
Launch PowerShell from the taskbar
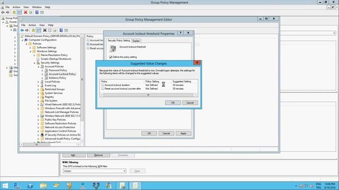coord(30,186)
